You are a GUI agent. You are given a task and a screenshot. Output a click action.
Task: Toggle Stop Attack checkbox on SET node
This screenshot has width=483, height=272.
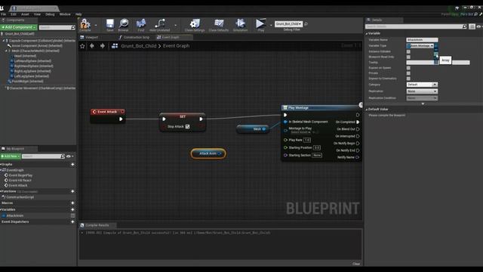pyautogui.click(x=188, y=126)
